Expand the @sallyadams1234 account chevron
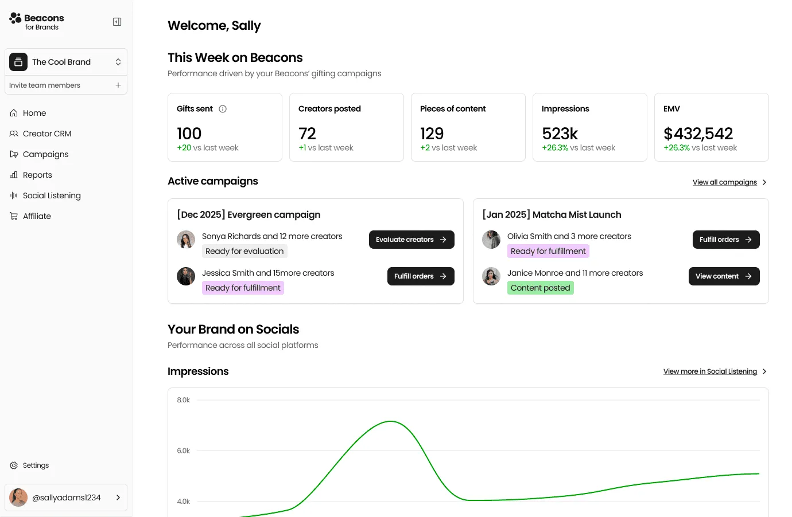This screenshot has width=792, height=517. pos(118,498)
